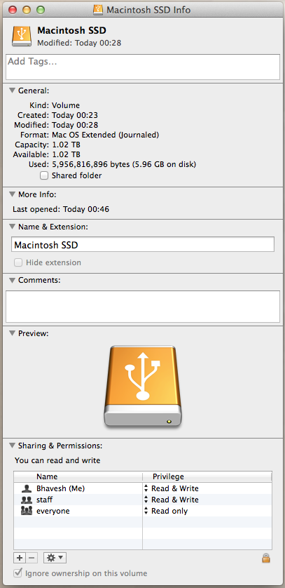Click the orange USB drive icon in header
Viewport: 285px width, 588px height.
click(22, 36)
